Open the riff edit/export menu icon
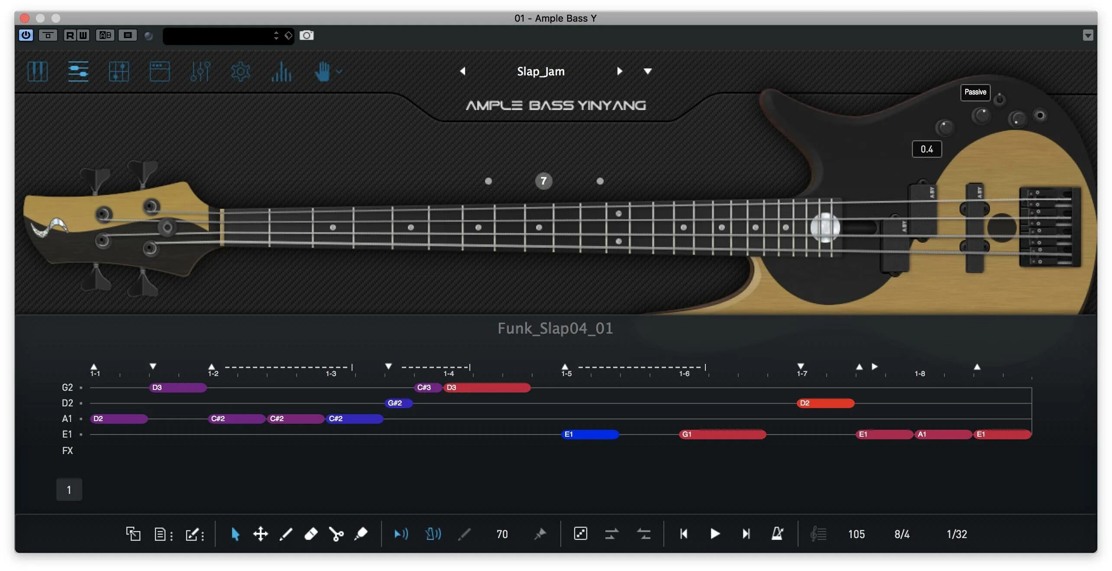This screenshot has height=571, width=1112. (195, 534)
